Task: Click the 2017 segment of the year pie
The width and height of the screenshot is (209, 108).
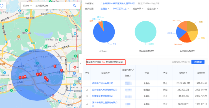Action: (x=192, y=26)
